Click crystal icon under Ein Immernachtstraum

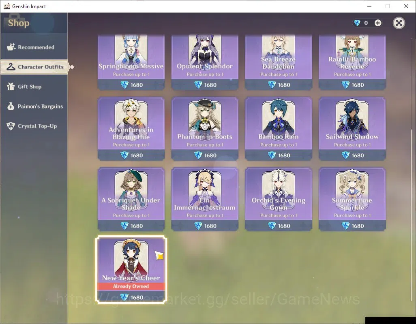[x=198, y=226]
